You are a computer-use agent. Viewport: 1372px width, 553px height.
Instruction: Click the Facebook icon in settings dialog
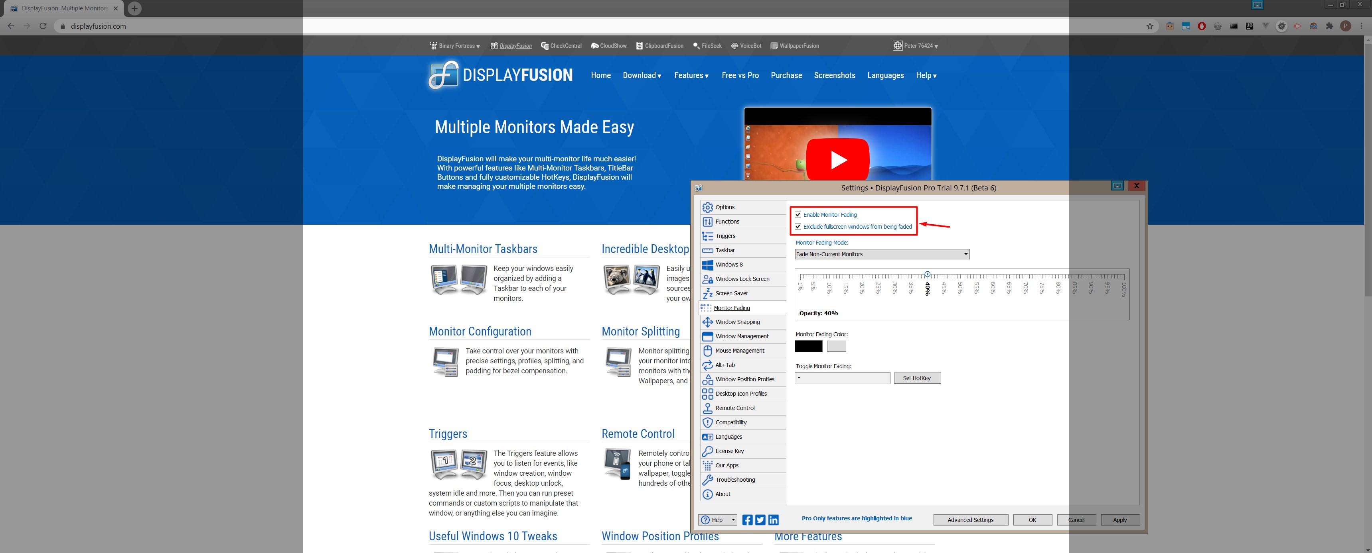pos(747,520)
